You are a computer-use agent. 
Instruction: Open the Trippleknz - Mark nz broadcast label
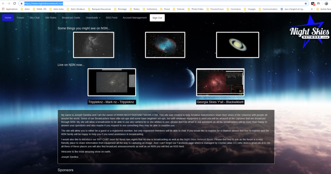coord(111,102)
